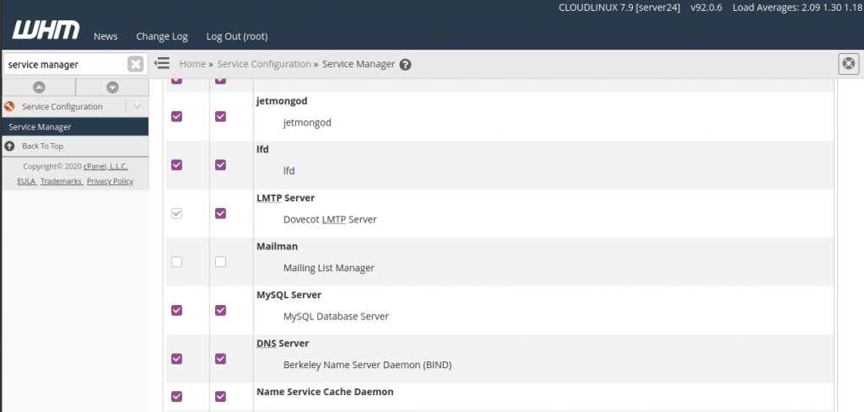Click Log Out (root)
The image size is (864, 412).
237,36
